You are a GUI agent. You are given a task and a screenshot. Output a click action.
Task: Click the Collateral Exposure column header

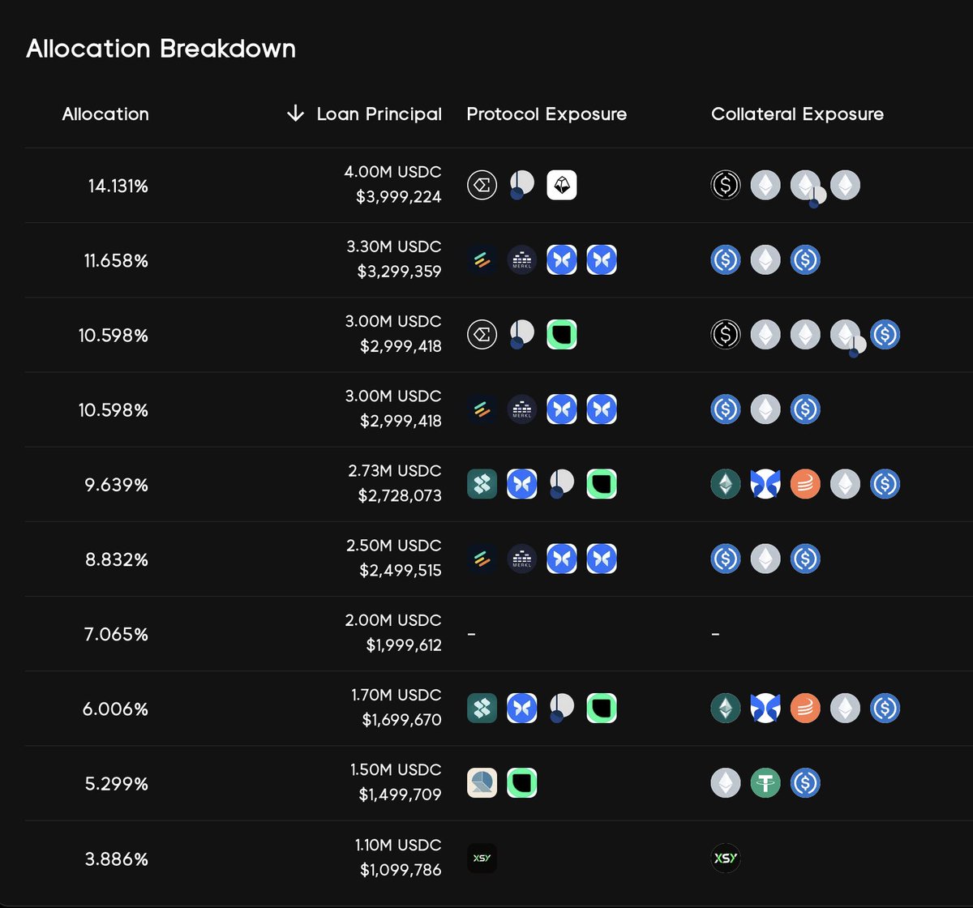[x=797, y=113]
